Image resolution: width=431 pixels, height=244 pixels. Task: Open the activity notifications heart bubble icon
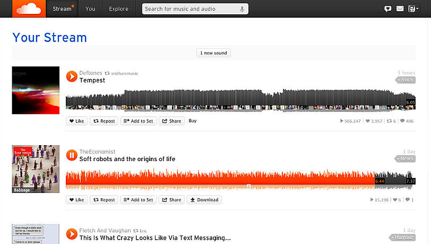tap(387, 9)
